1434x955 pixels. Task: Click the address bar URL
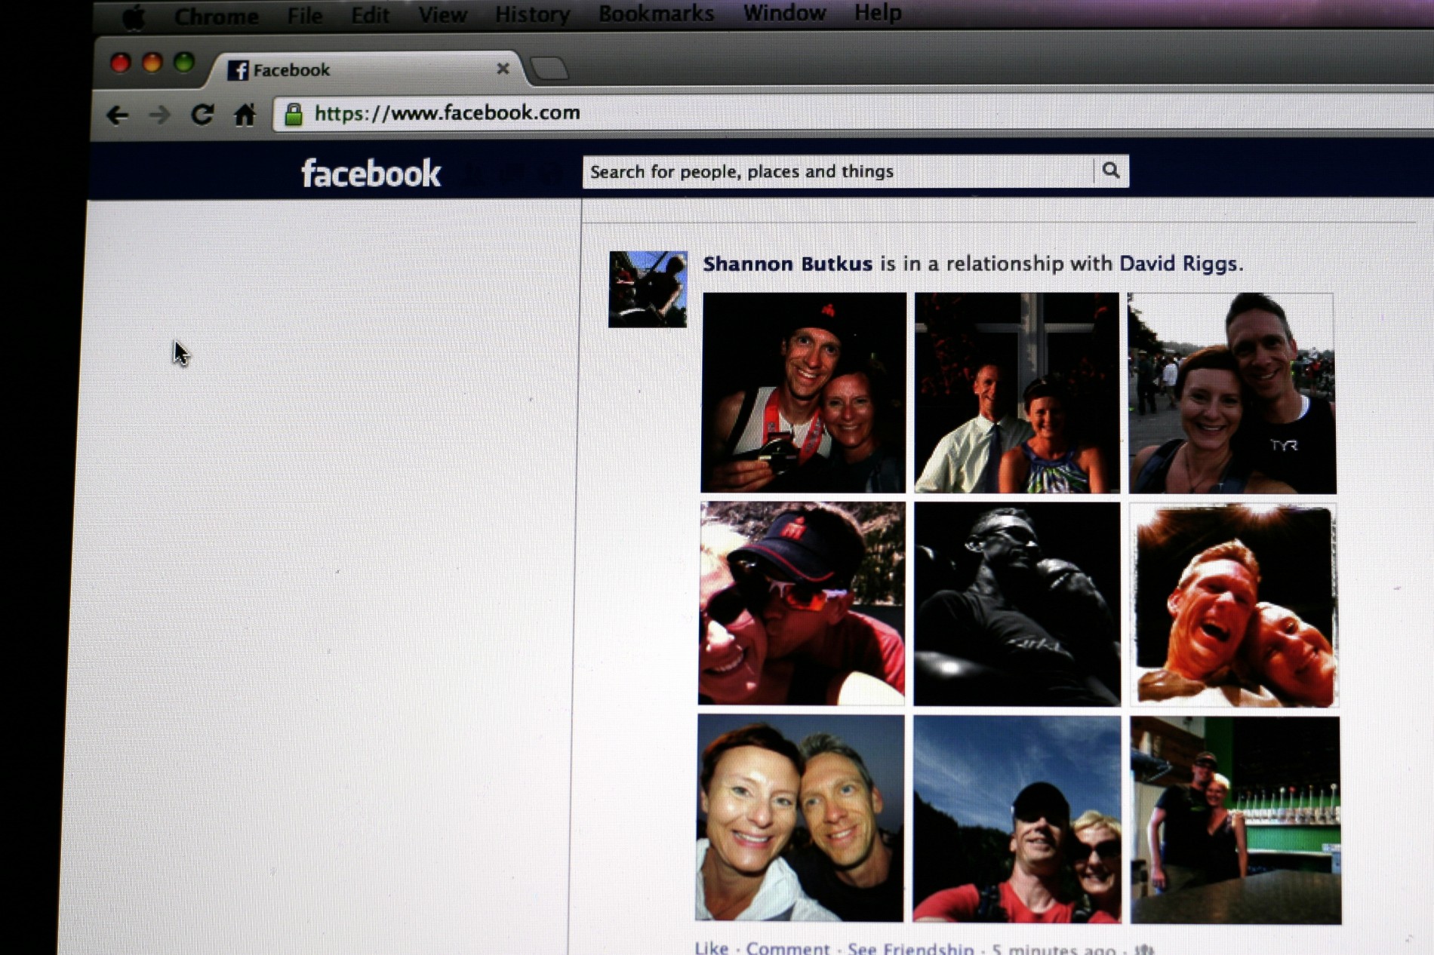447,113
